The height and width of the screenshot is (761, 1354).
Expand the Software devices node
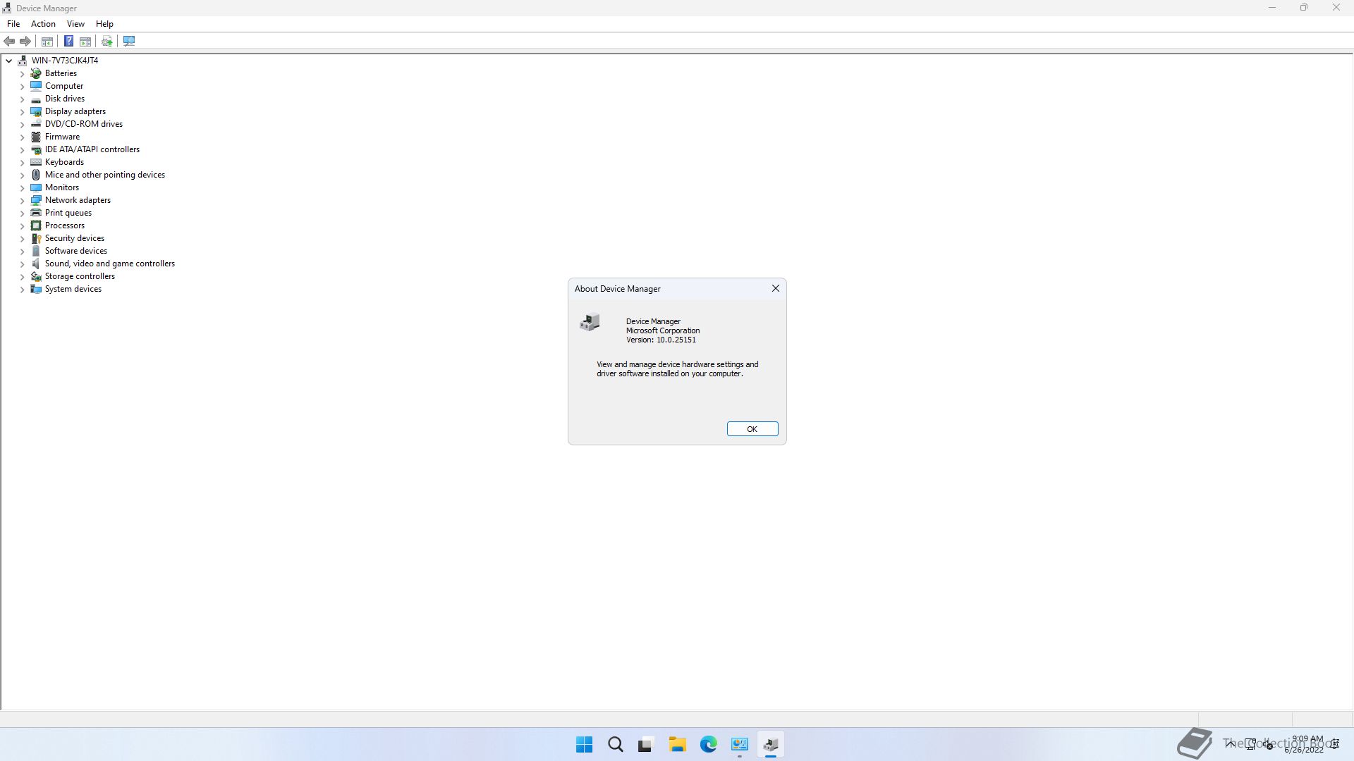click(22, 251)
